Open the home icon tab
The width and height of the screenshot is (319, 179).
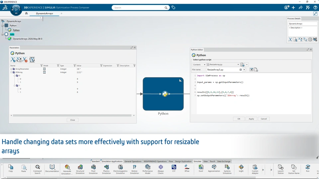[26, 13]
